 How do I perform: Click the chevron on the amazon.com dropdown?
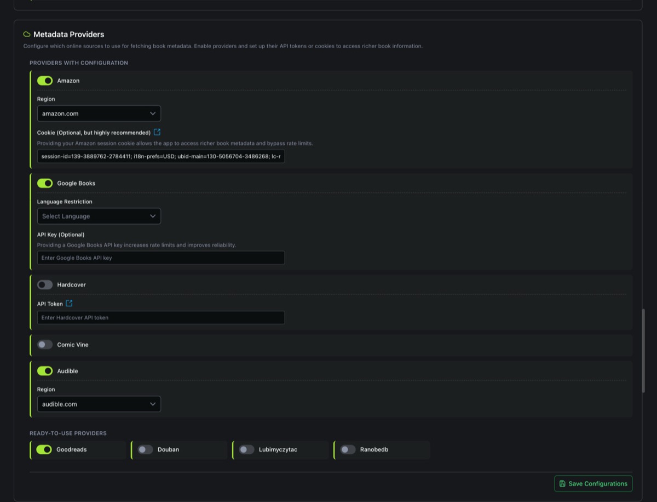(x=153, y=113)
